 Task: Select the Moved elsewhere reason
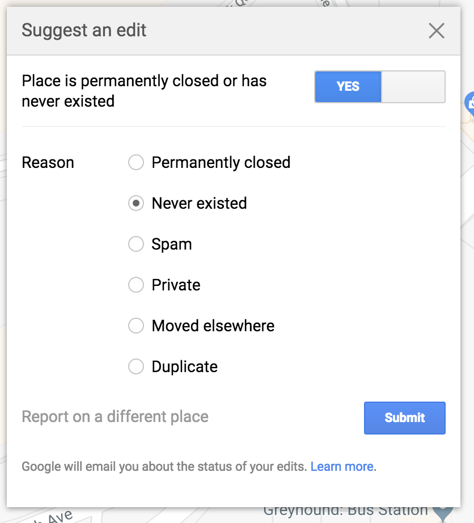136,326
